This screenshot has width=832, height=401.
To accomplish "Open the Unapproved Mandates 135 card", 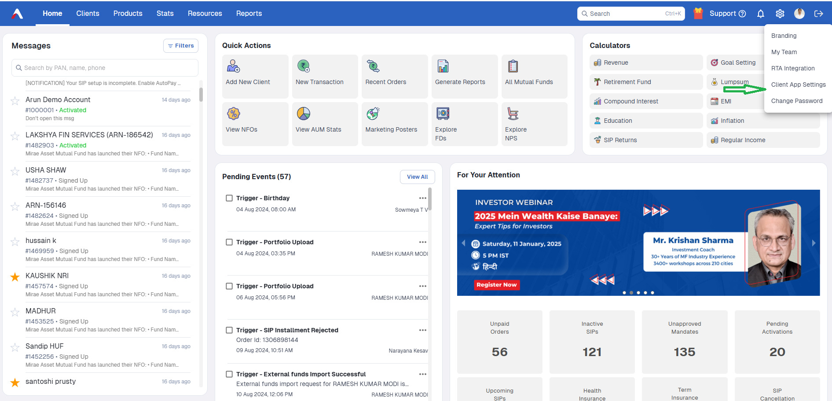I will (x=685, y=342).
